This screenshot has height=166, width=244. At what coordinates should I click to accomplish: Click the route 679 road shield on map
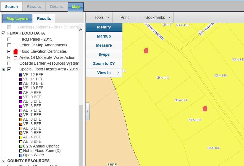click(201, 33)
